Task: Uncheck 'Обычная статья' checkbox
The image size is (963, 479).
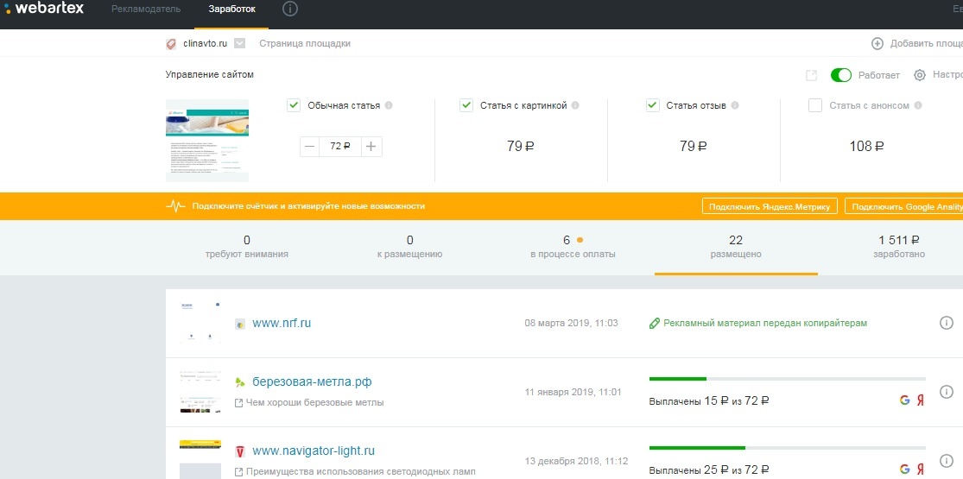Action: click(294, 105)
